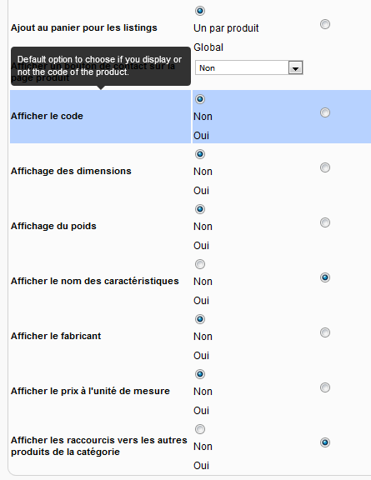Select "Un par produit" radio for Ajout au panier
Viewport: 371px width, 480px height.
tap(200, 11)
